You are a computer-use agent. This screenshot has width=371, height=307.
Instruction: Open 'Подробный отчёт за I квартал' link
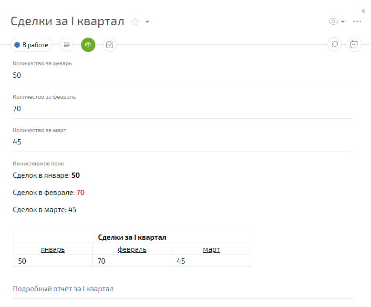pyautogui.click(x=63, y=289)
